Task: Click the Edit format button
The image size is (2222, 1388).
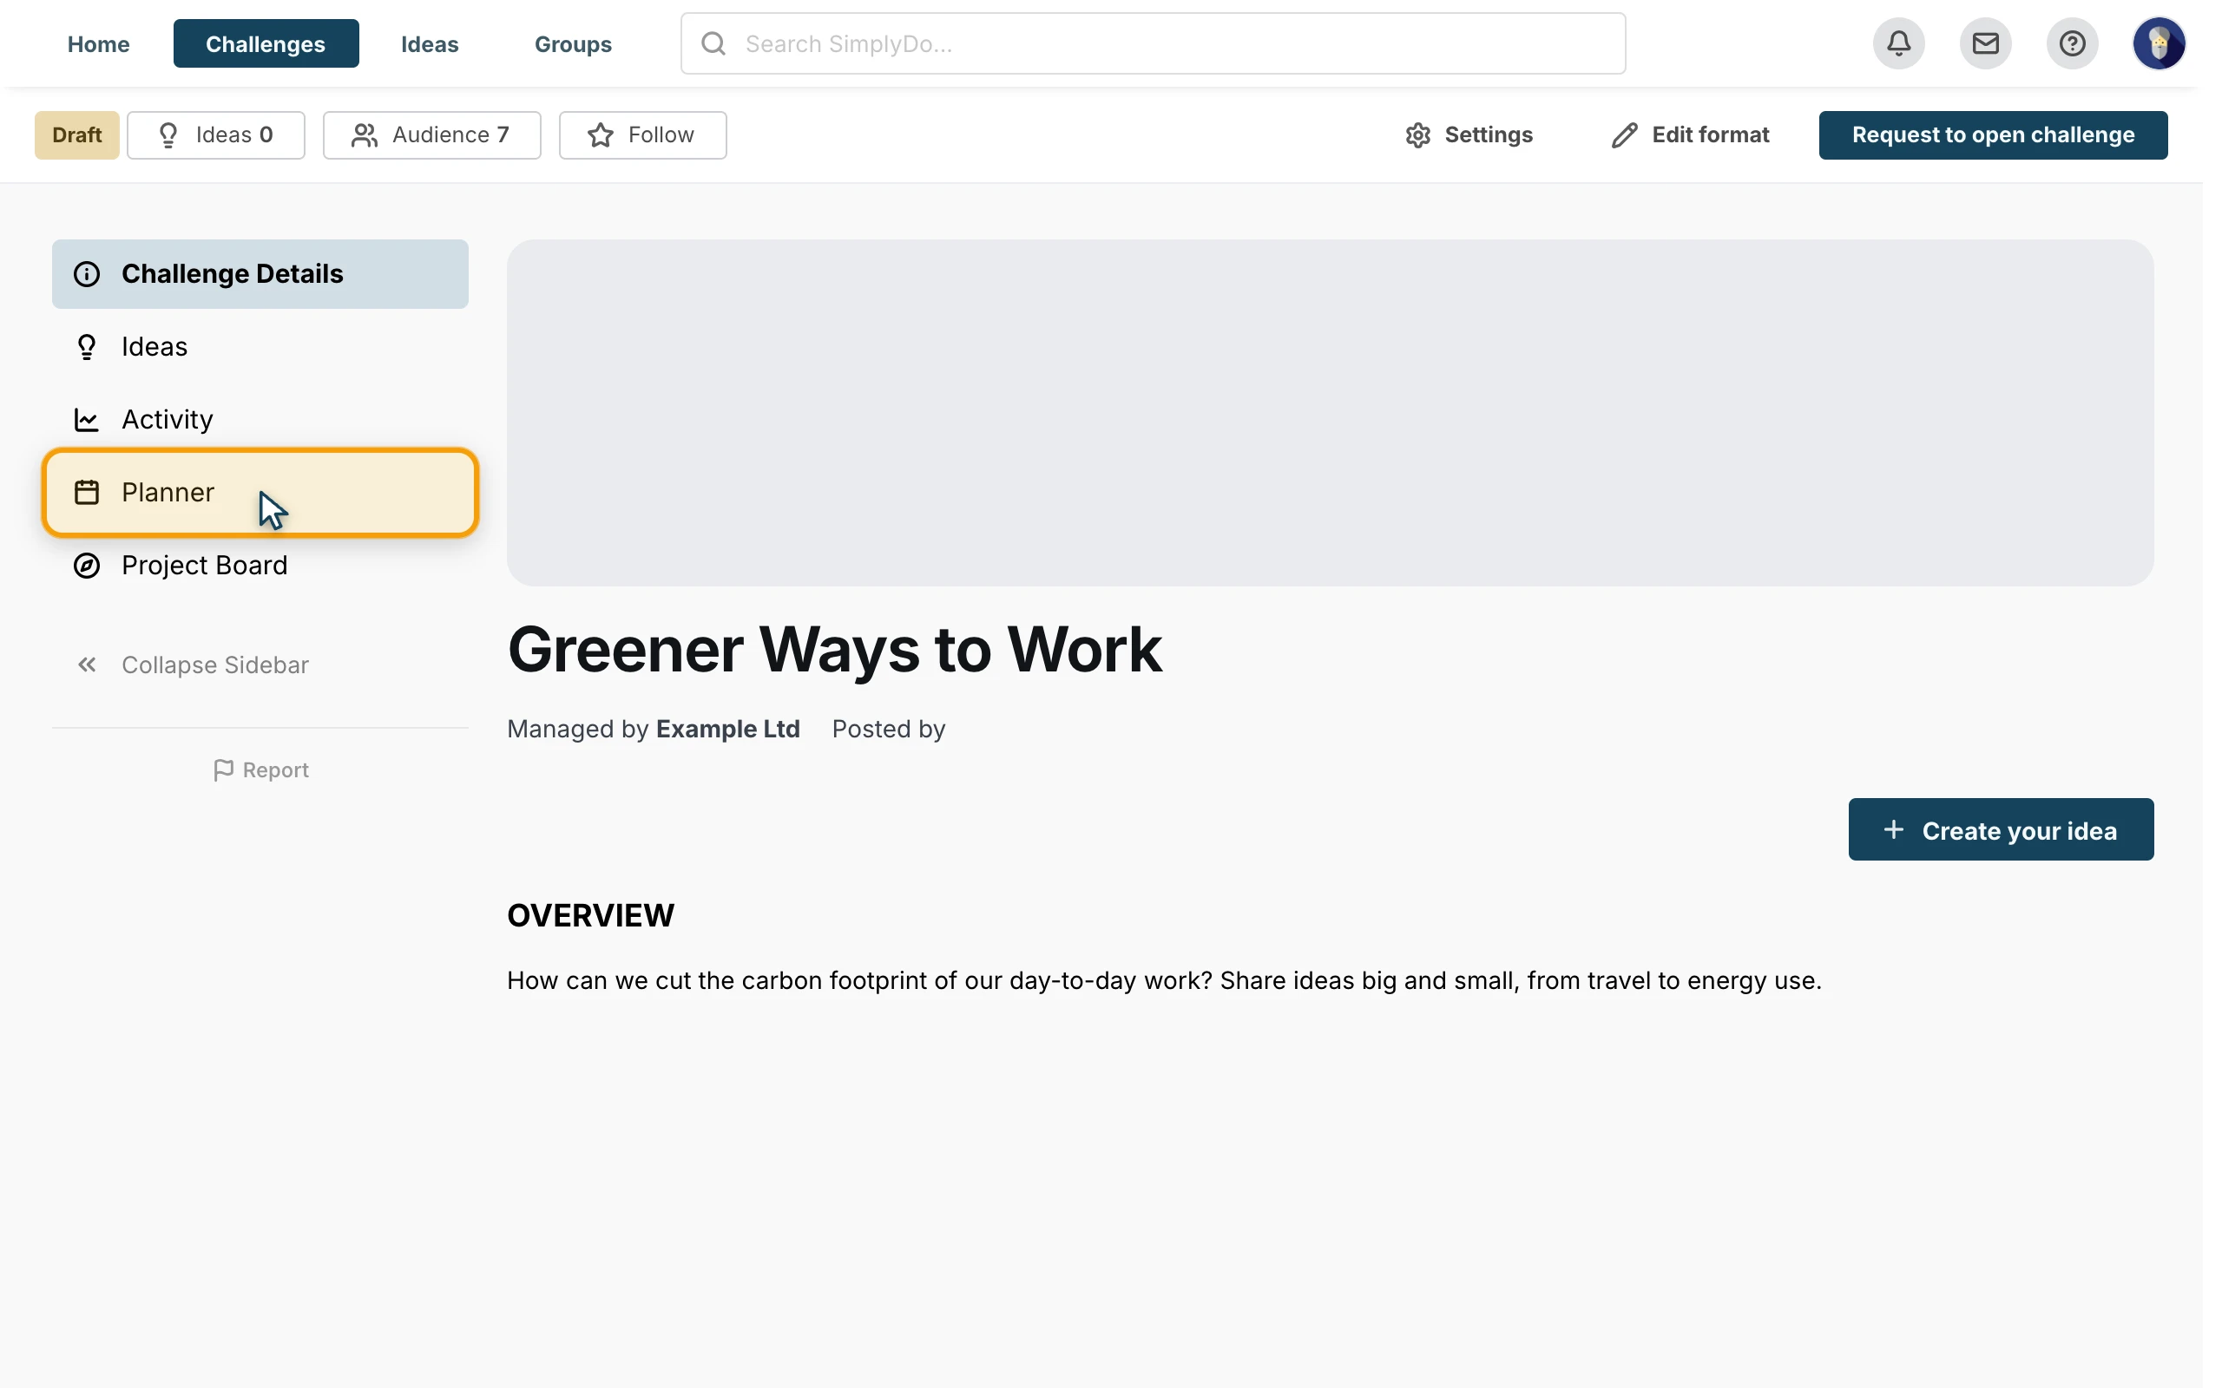Action: coord(1691,135)
